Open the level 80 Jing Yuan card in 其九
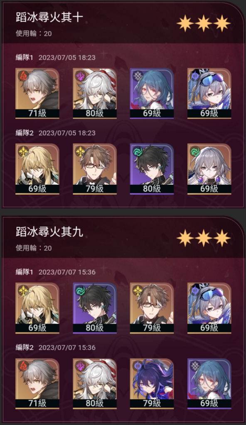246x425 pixels. tap(94, 383)
